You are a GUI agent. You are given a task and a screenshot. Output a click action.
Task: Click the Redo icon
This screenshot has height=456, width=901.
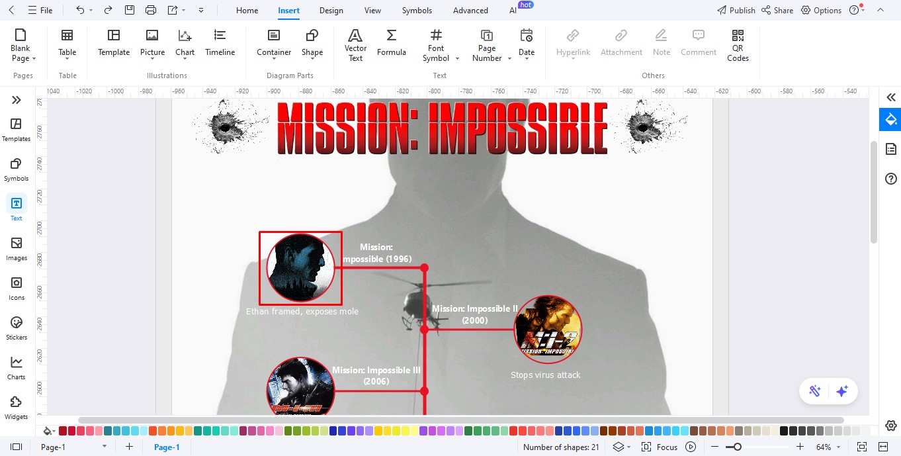108,10
